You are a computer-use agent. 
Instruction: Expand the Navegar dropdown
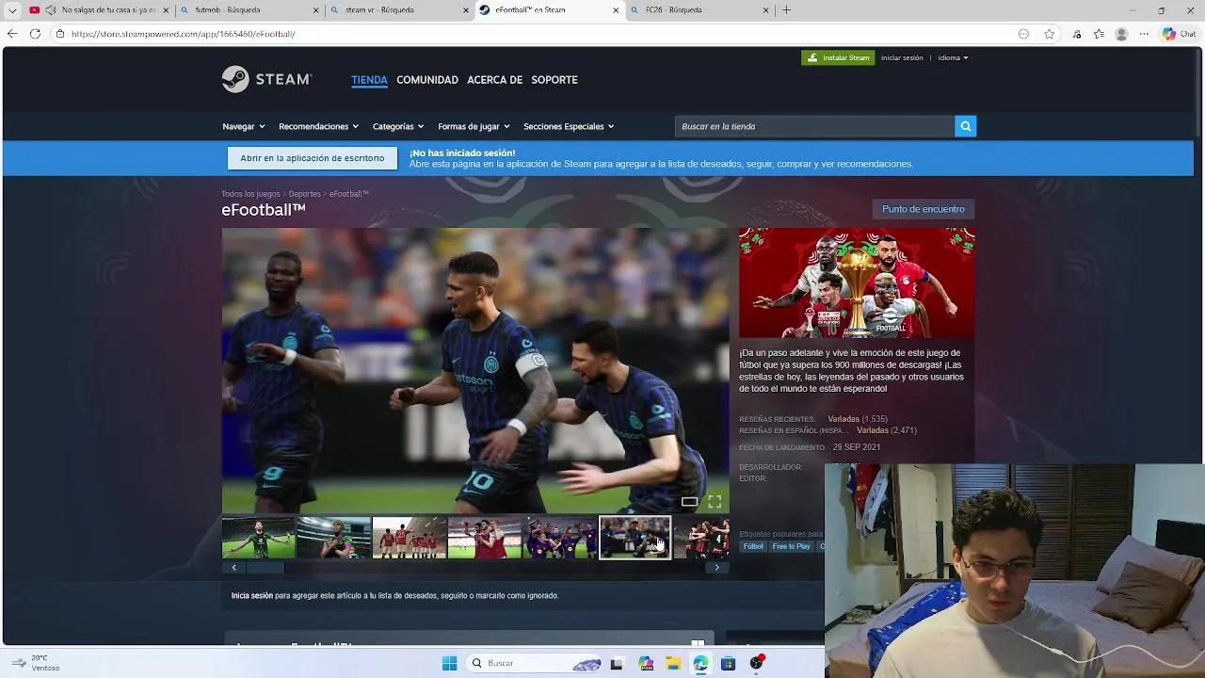point(243,126)
